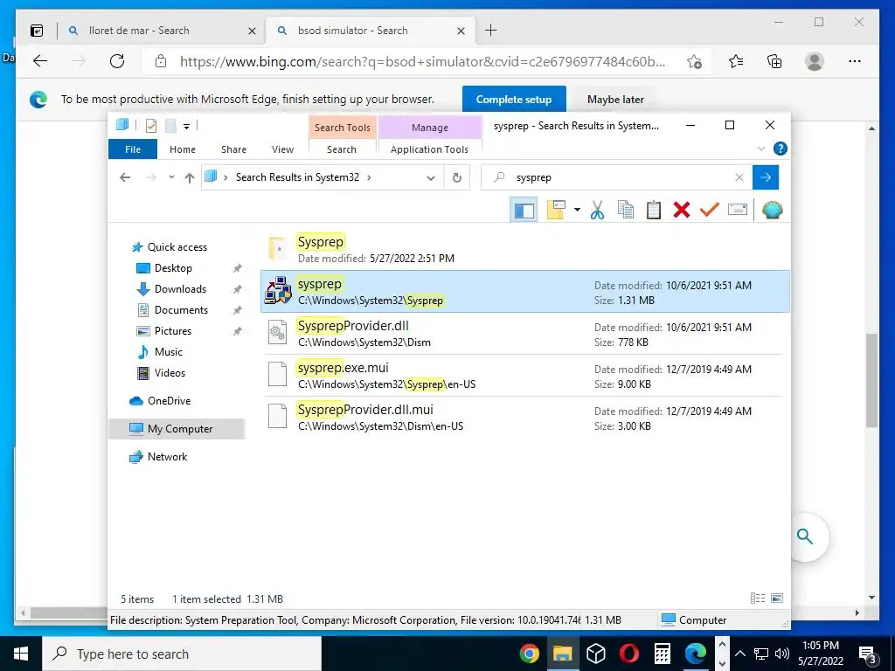
Task: Open Opera from the taskbar
Action: tap(629, 654)
